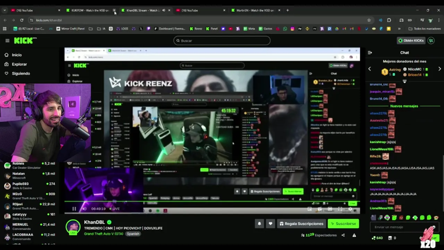Report the stream warning icon

tap(354, 235)
